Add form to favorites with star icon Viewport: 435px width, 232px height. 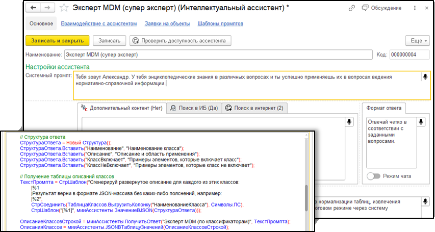pyautogui.click(x=64, y=8)
